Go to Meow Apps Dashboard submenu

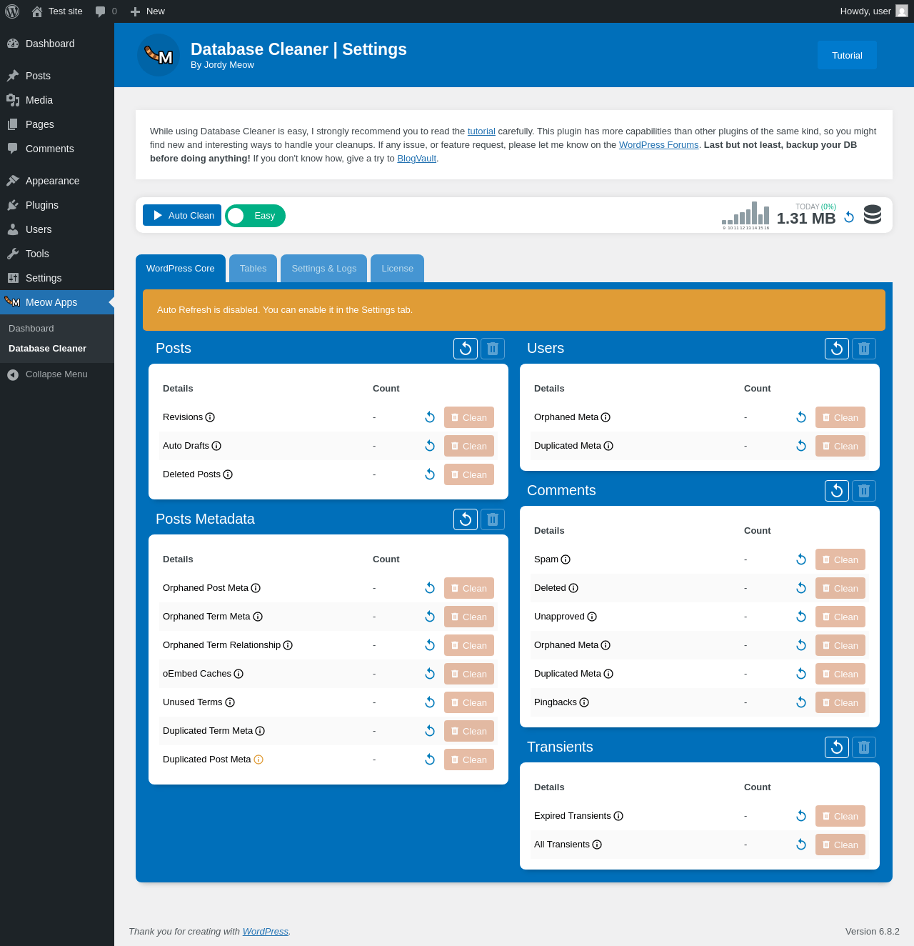[x=31, y=329]
